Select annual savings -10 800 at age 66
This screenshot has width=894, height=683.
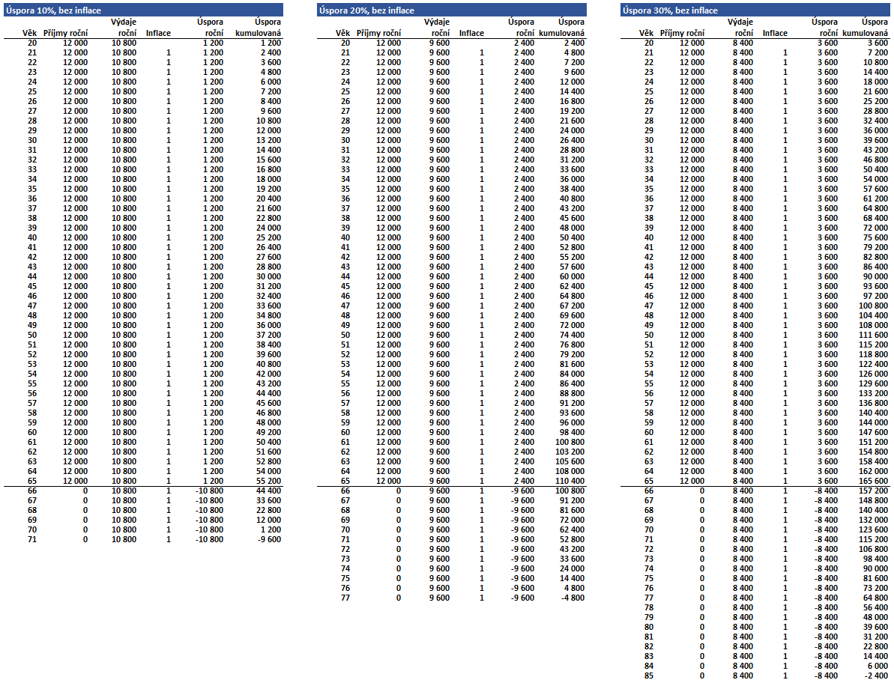tap(208, 491)
